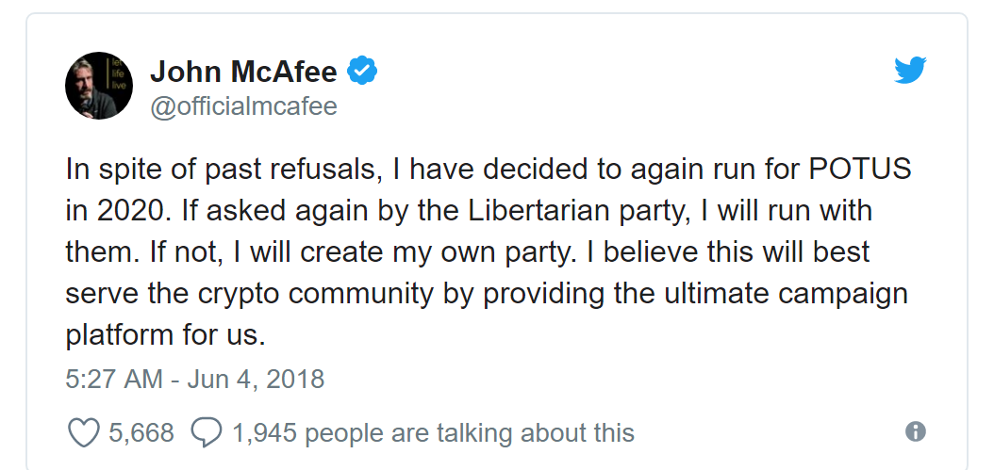The image size is (994, 470).
Task: Open the @officialmcafee handle link
Action: [x=243, y=106]
